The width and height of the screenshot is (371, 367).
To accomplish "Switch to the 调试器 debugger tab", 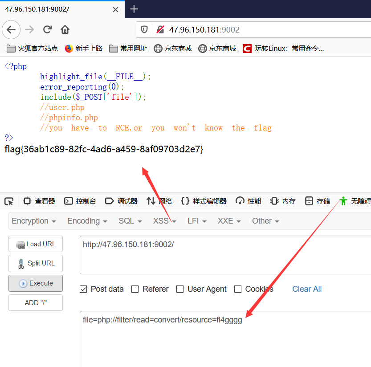I will [121, 201].
